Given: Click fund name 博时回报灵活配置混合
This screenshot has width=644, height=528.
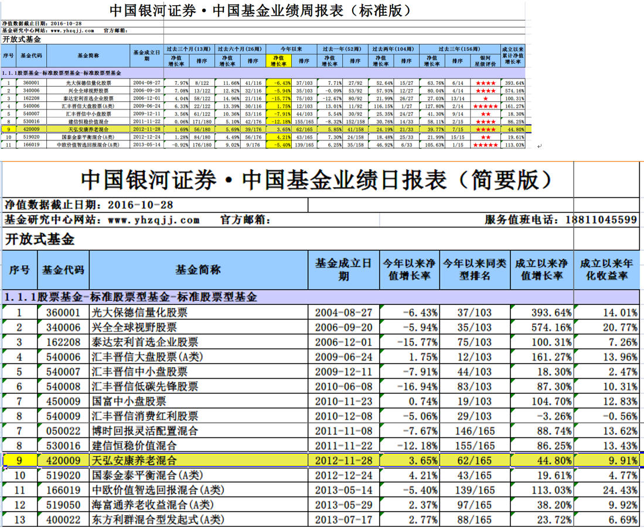Looking at the screenshot, I should click(145, 431).
